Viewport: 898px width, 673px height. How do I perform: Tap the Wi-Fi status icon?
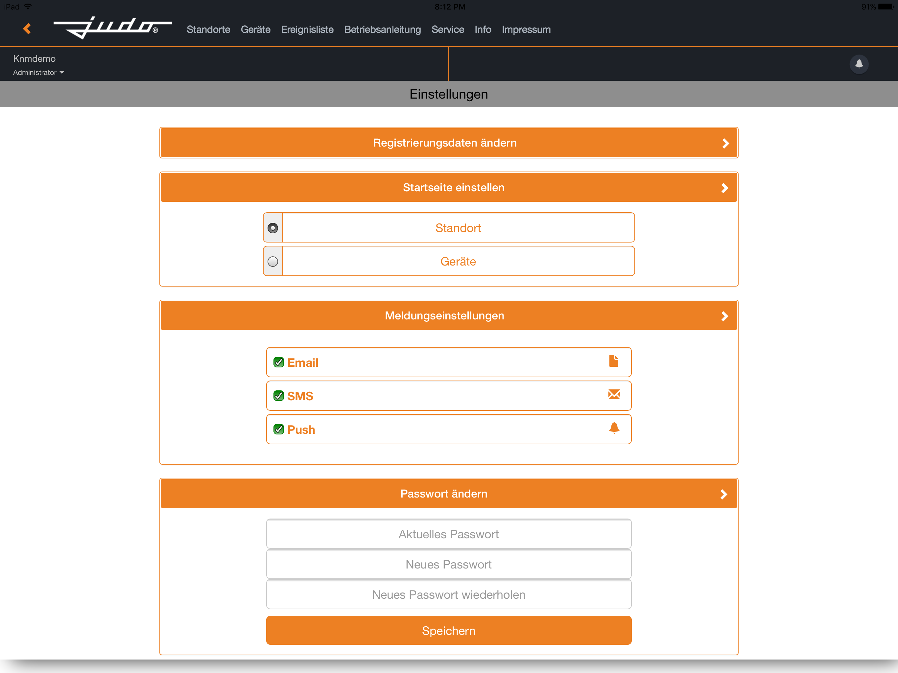tap(28, 7)
